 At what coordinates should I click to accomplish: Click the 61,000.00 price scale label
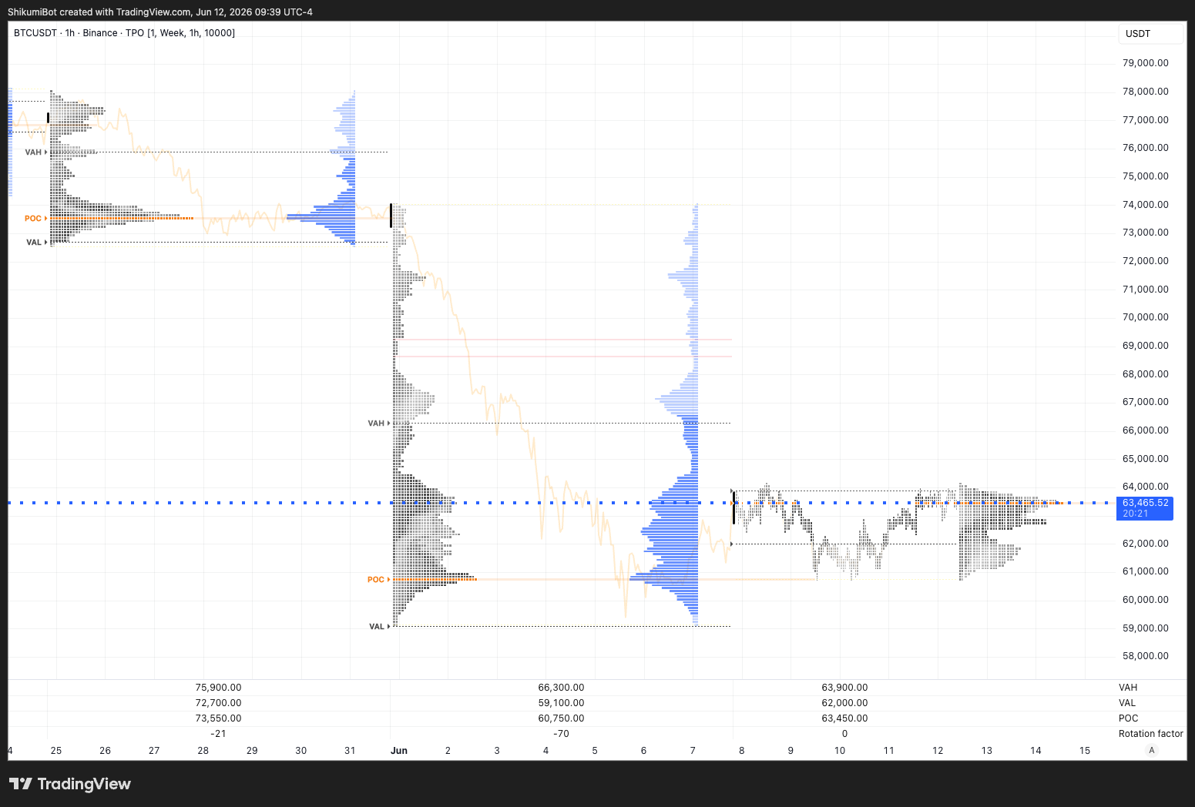point(1145,571)
